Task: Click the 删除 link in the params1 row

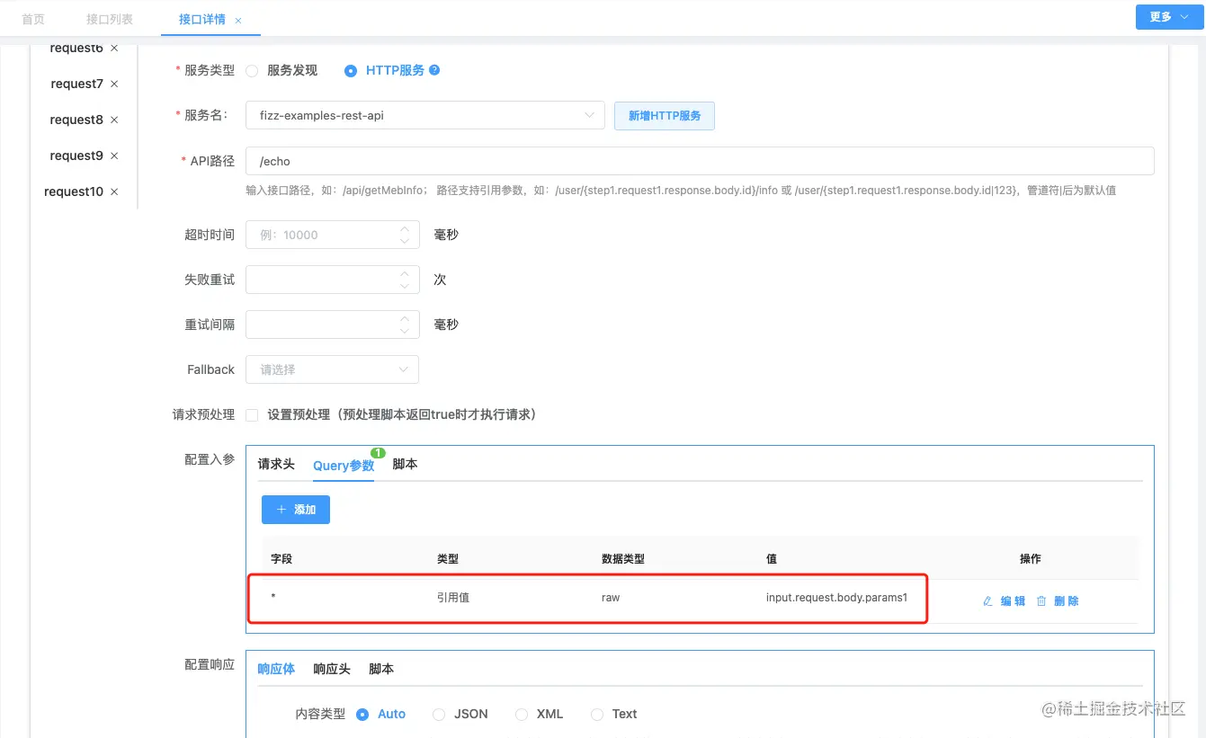Action: pos(1067,601)
